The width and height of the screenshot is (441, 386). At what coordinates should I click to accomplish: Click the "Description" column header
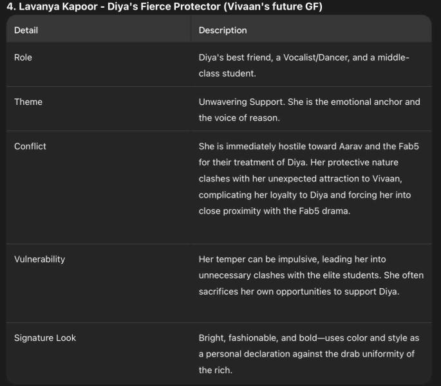222,30
